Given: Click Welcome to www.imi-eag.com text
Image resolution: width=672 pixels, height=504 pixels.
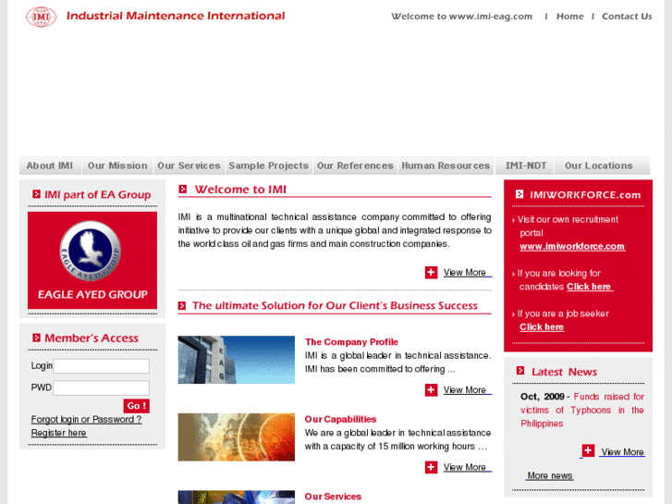Looking at the screenshot, I should click(461, 17).
